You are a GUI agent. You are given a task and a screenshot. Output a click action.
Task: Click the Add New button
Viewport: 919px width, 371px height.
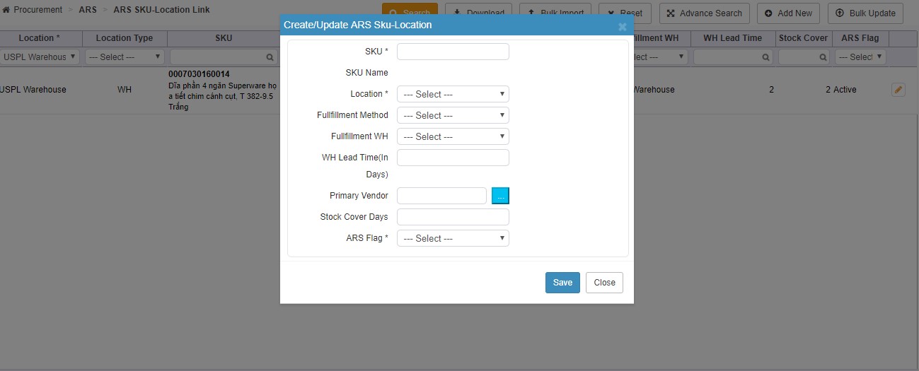[x=788, y=13]
